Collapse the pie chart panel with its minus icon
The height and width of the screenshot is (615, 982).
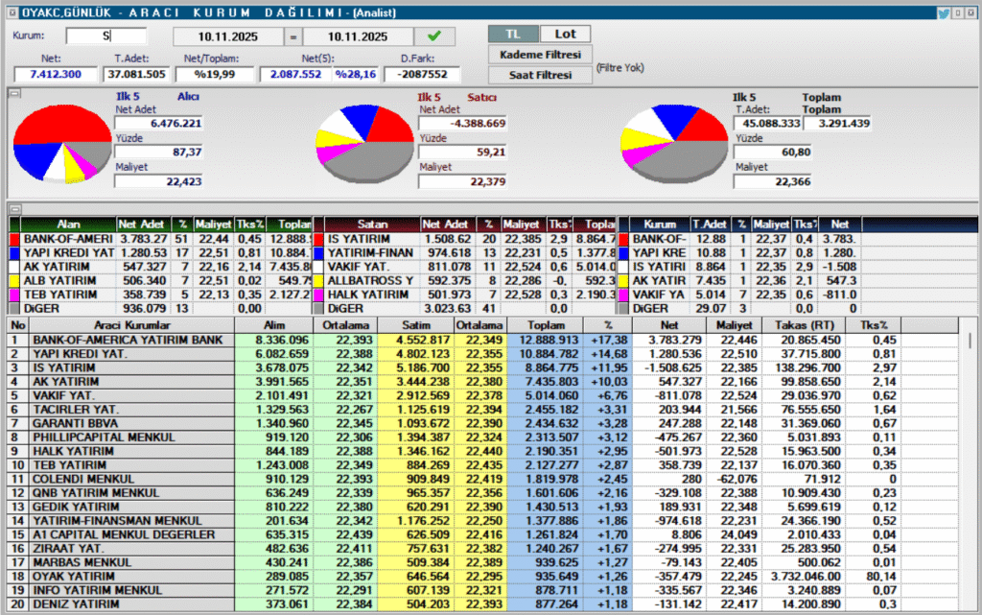12,93
